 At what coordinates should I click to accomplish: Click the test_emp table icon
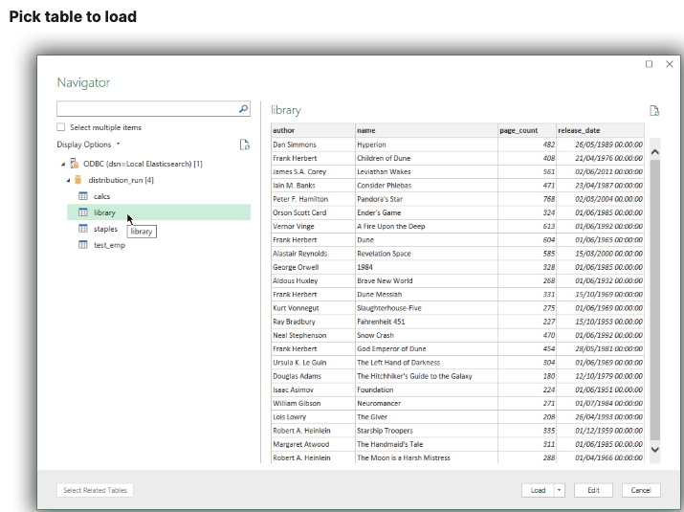coord(83,244)
